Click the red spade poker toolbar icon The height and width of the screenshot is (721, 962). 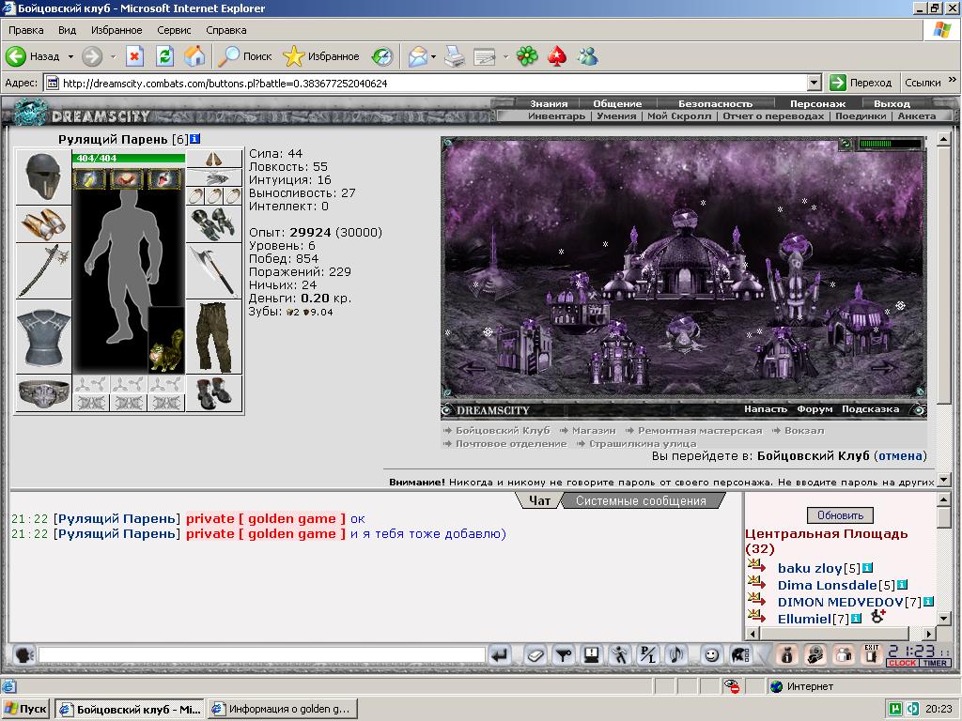coord(557,56)
